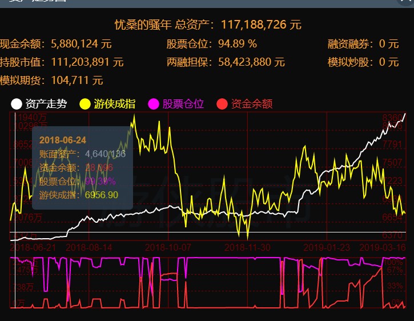The width and height of the screenshot is (414, 321).
Task: Click the tooltip date heading 2018-06-24
Action: (x=63, y=141)
